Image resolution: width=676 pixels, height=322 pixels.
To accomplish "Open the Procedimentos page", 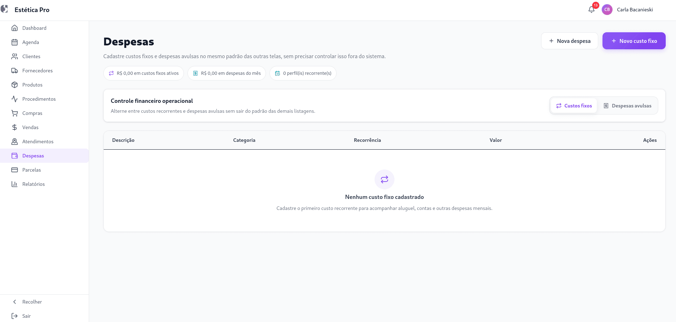I will 44,99.
